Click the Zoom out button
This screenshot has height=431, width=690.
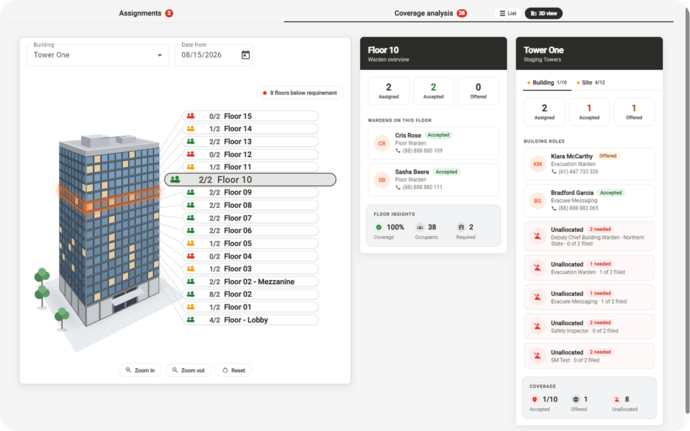[188, 371]
